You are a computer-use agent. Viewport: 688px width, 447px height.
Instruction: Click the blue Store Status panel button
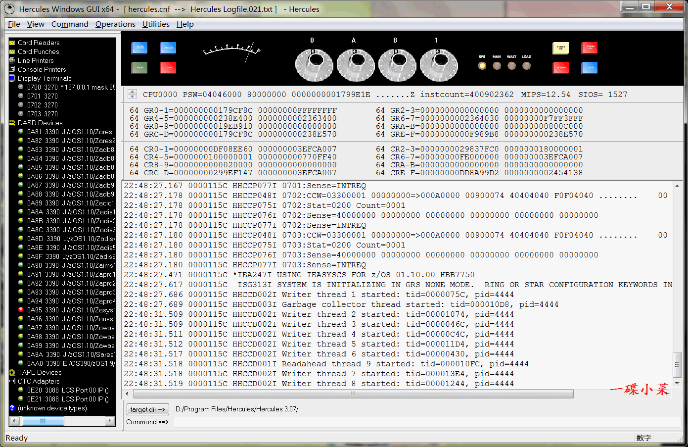point(139,48)
